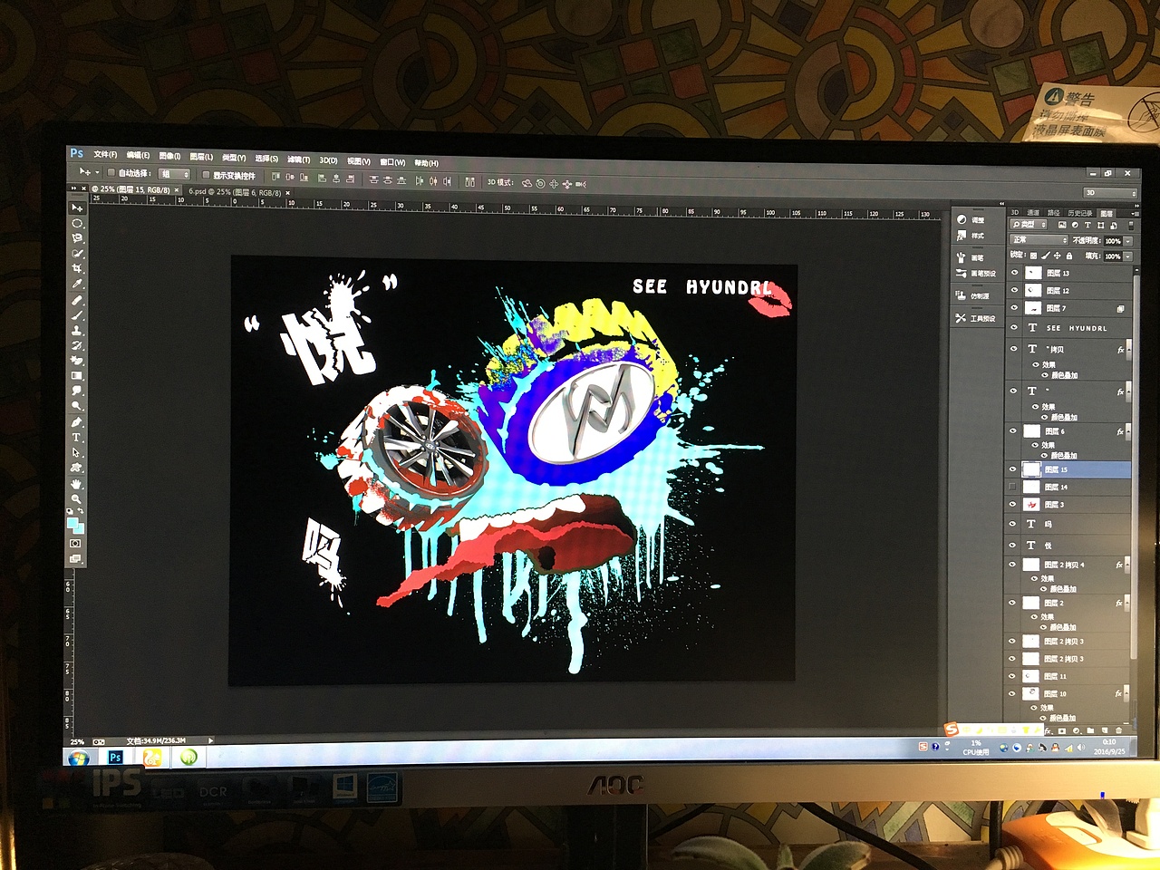Click the delete layer trash icon
Screen dimensions: 1160x870
click(x=1119, y=730)
